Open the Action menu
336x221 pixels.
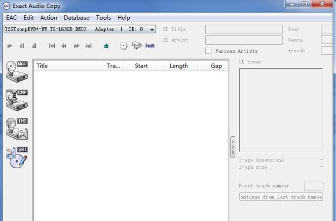pyautogui.click(x=49, y=18)
